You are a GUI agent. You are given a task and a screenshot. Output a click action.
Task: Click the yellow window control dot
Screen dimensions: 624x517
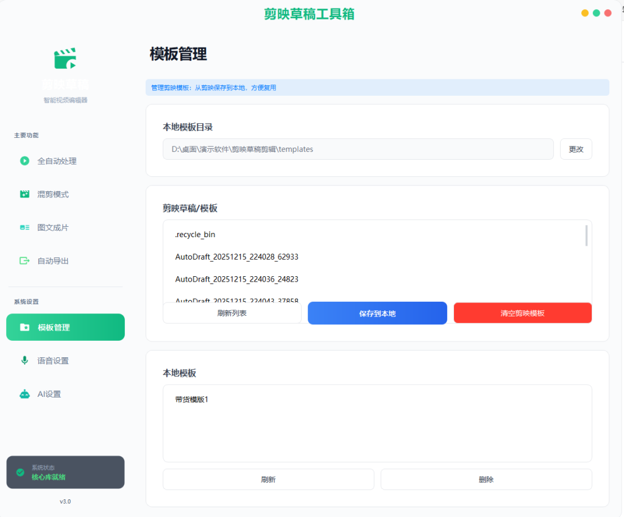coord(584,13)
